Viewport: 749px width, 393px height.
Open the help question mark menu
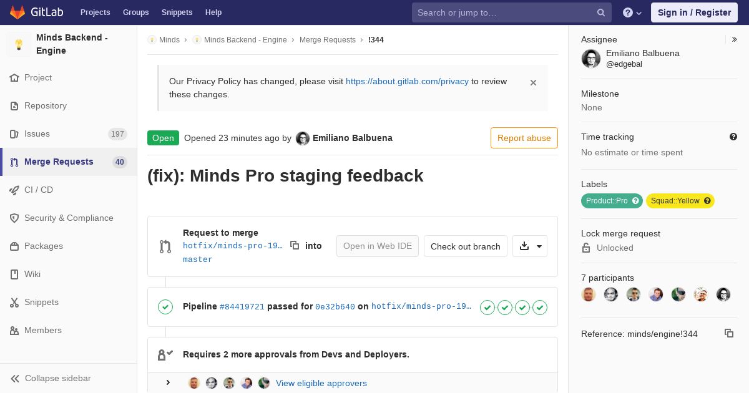tap(632, 12)
